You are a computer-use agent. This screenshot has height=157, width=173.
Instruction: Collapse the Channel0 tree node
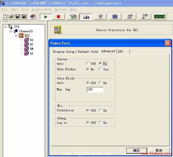[x=11, y=31]
